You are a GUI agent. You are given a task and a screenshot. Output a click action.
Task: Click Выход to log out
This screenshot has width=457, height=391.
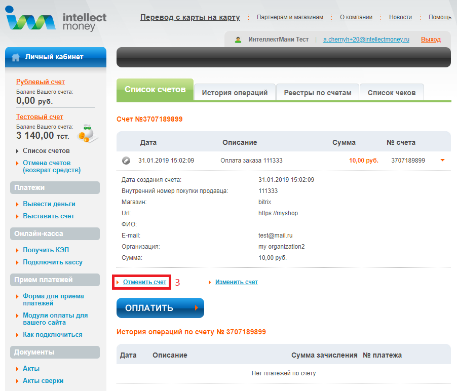pyautogui.click(x=430, y=39)
